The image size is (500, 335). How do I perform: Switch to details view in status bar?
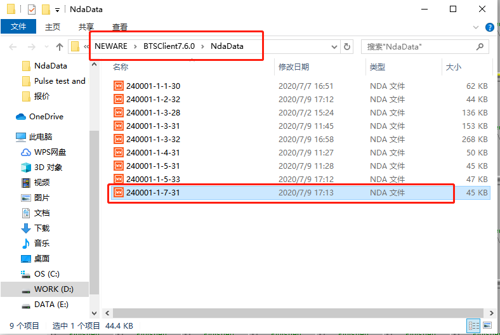point(473,325)
